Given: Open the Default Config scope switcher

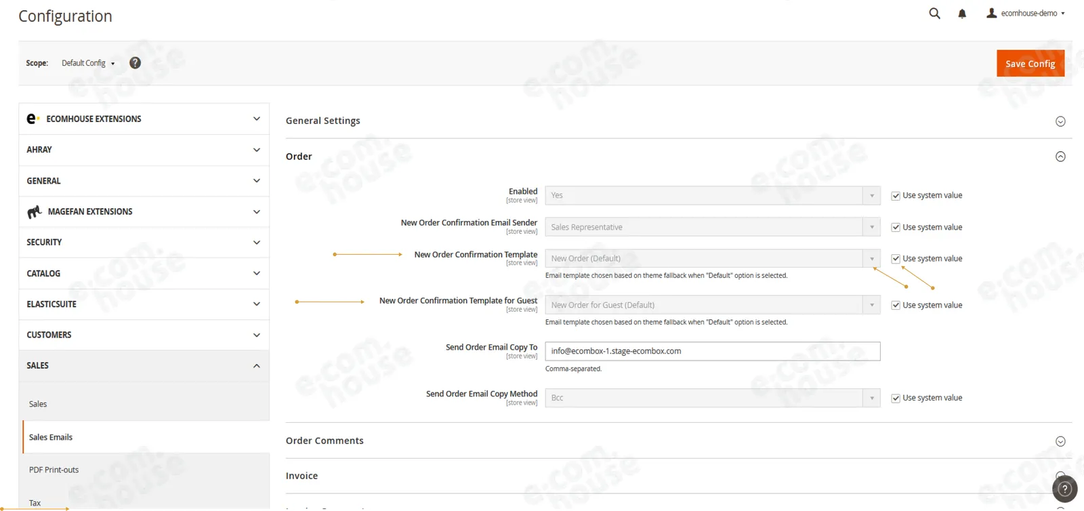Looking at the screenshot, I should coord(88,63).
